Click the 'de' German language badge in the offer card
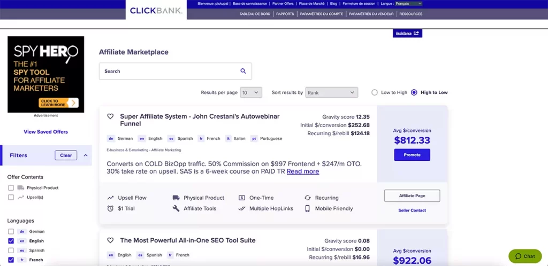 pos(111,138)
